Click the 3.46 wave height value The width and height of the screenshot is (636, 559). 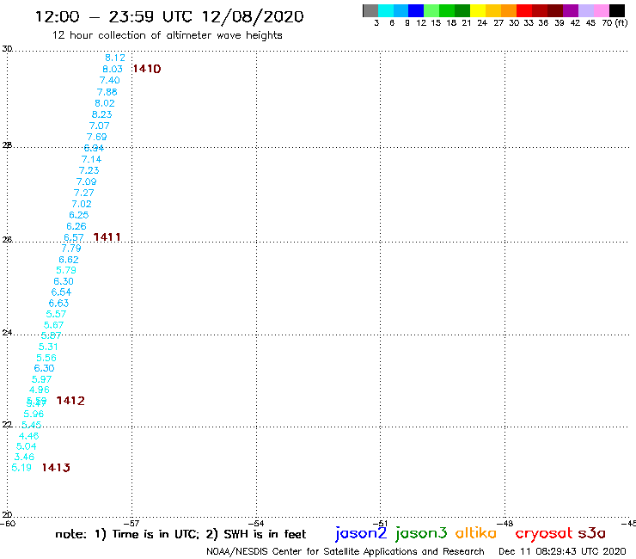click(24, 458)
